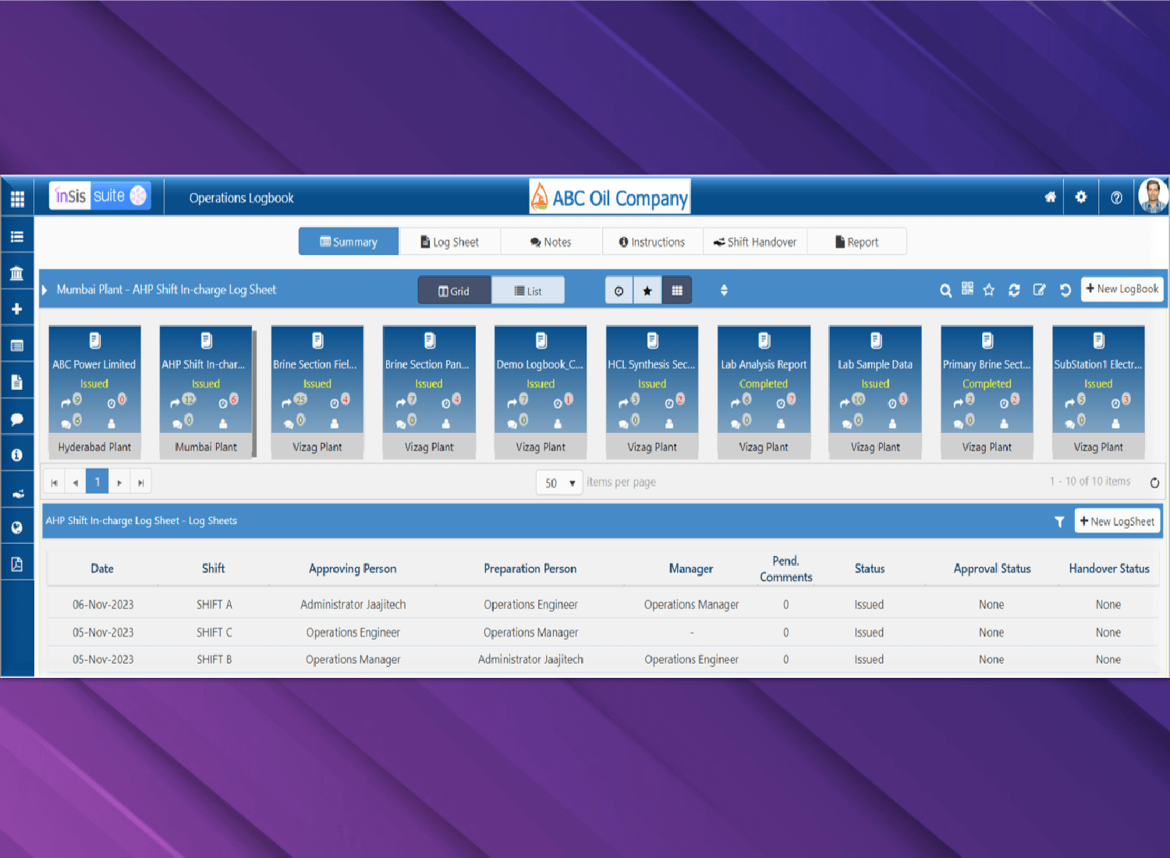Switch to List view toggle
The height and width of the screenshot is (858, 1170).
[x=528, y=291]
